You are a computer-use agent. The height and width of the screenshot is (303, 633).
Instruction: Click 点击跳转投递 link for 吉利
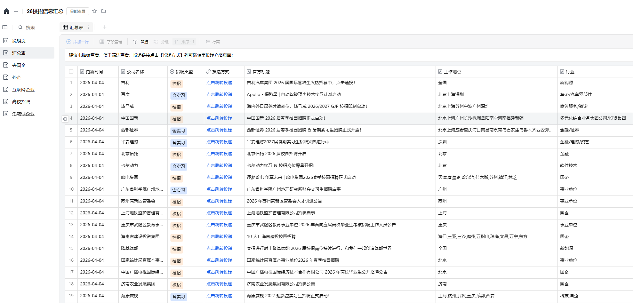(x=219, y=83)
